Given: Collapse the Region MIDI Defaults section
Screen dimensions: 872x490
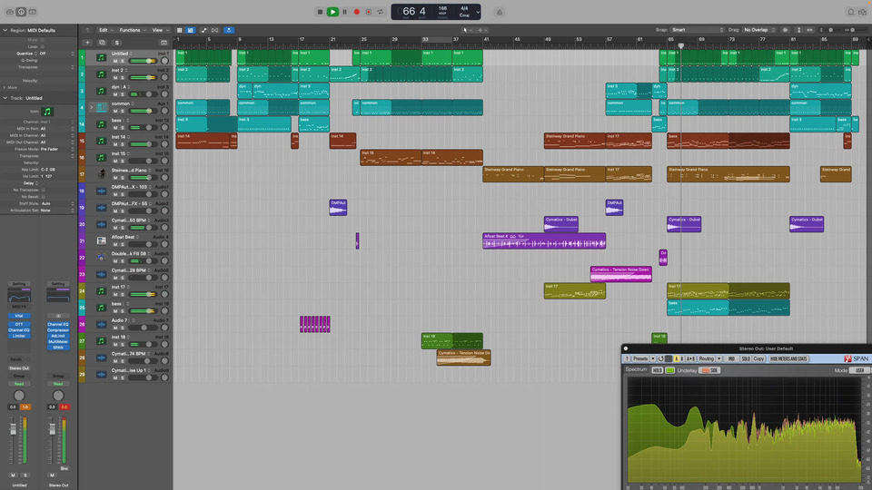Looking at the screenshot, I should coord(5,30).
